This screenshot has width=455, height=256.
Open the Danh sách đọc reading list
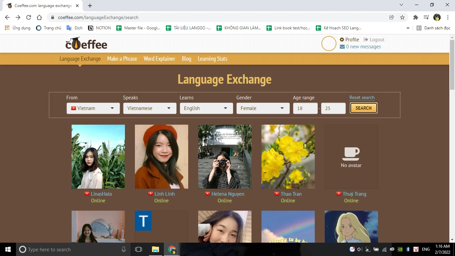[434, 28]
